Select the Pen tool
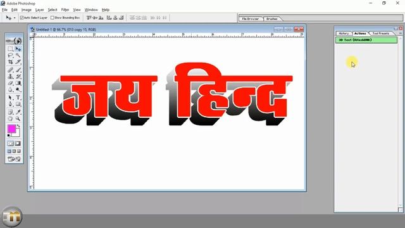Screen dimensions: 405x228 tap(10, 104)
